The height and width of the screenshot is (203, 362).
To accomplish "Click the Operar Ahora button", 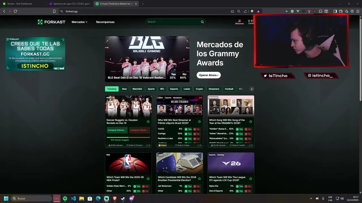I will (x=209, y=75).
